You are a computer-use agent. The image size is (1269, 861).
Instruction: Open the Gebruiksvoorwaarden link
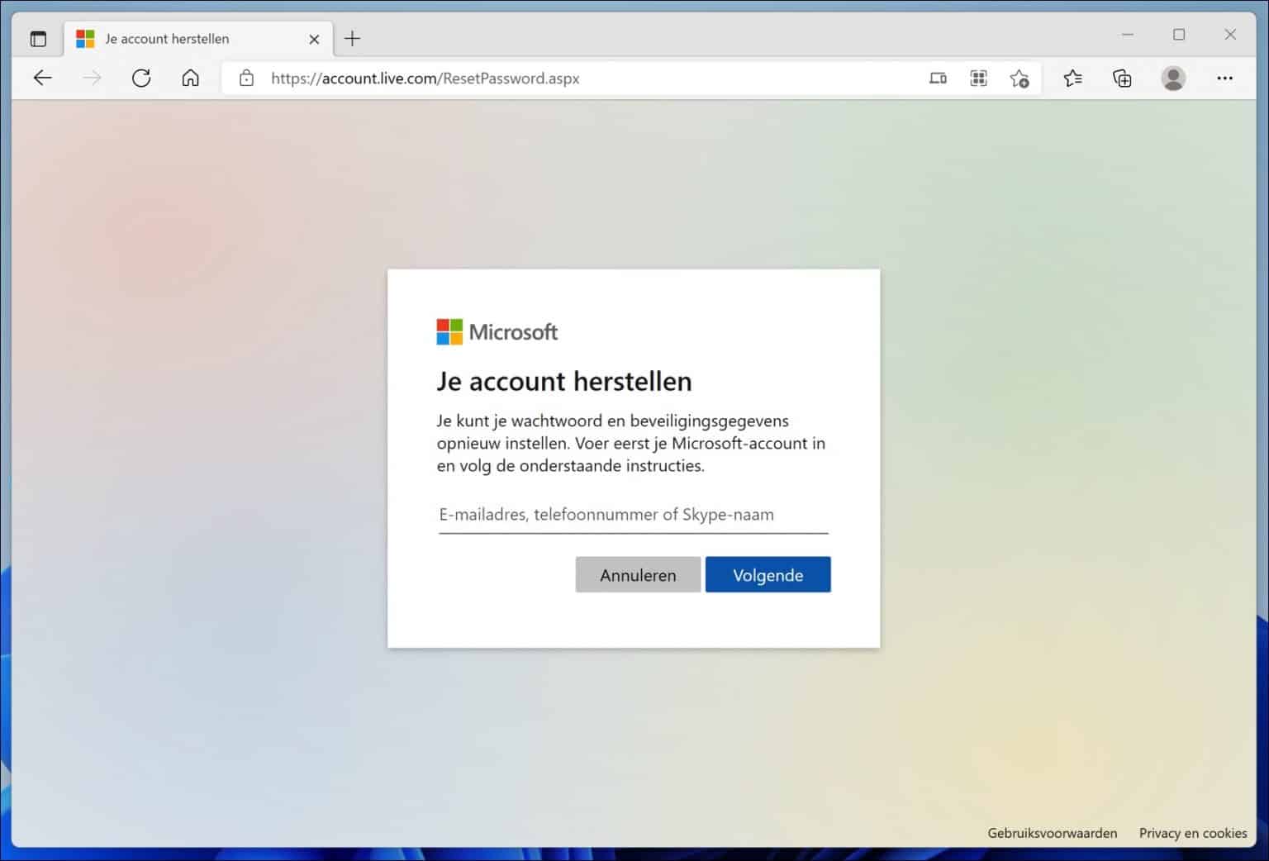pos(1052,833)
